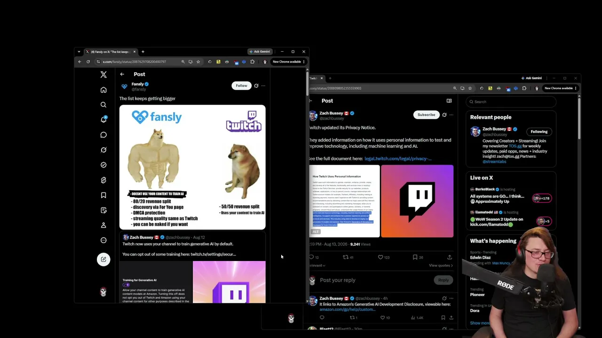Toggle reader view icon beside Post heading
Viewport: 602px width, 338px height.
coord(449,100)
